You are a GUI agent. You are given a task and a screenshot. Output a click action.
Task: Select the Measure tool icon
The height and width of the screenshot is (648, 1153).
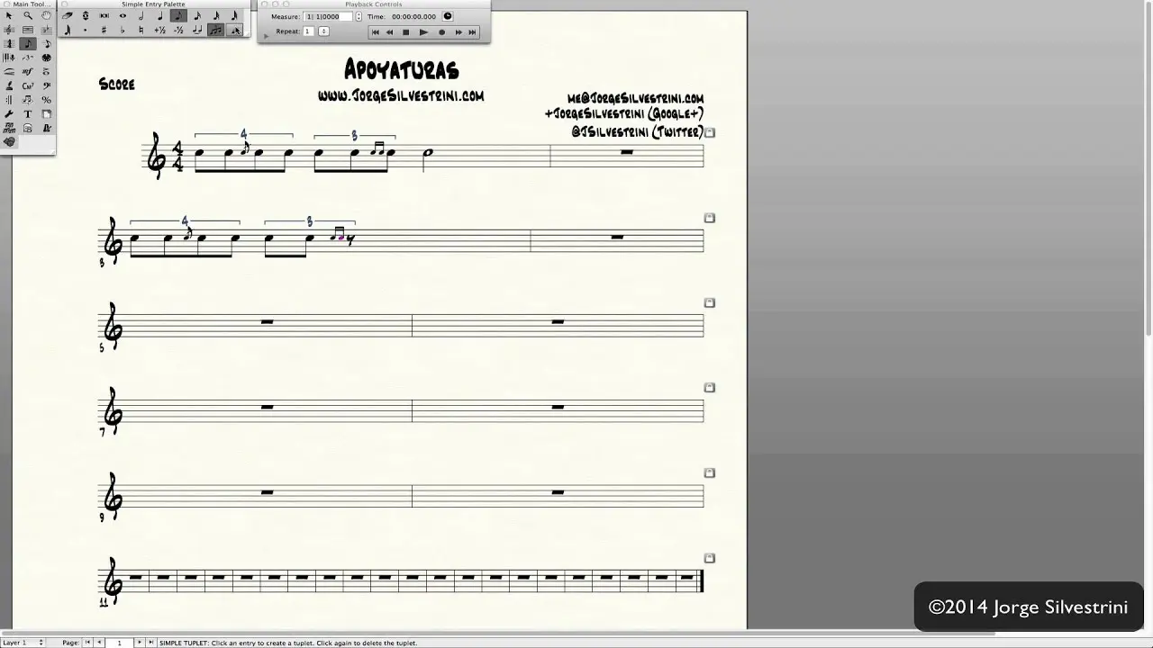28,30
